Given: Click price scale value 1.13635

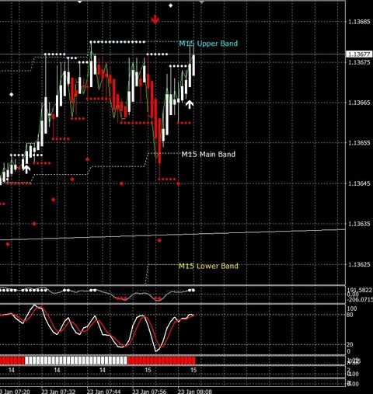Looking at the screenshot, I should 359,224.
